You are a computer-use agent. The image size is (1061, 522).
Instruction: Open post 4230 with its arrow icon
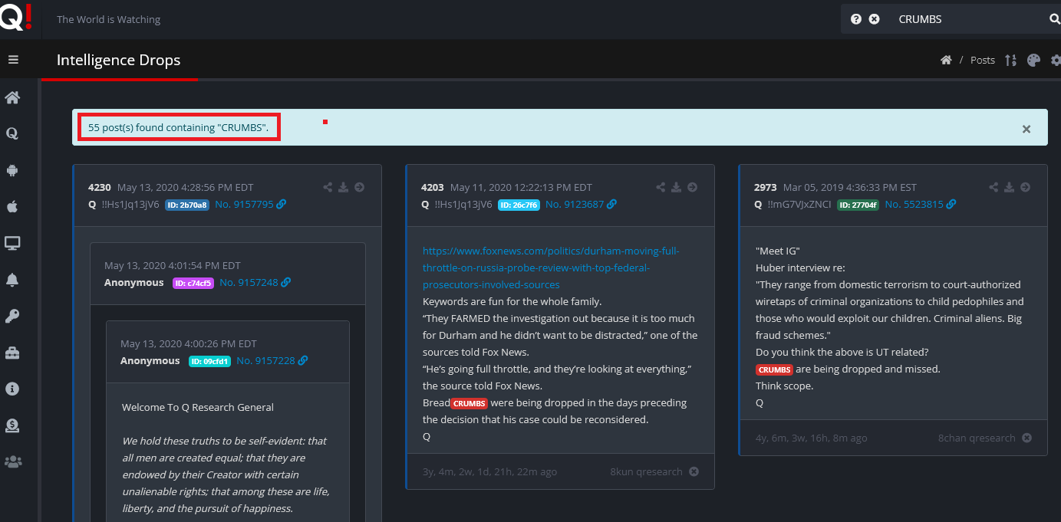[359, 187]
